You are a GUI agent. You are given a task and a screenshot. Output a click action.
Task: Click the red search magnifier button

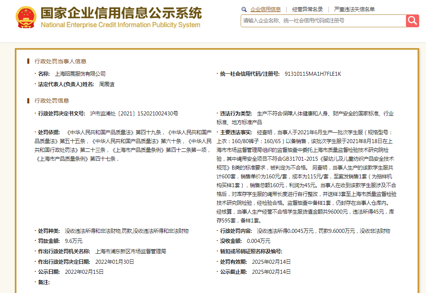(x=412, y=20)
